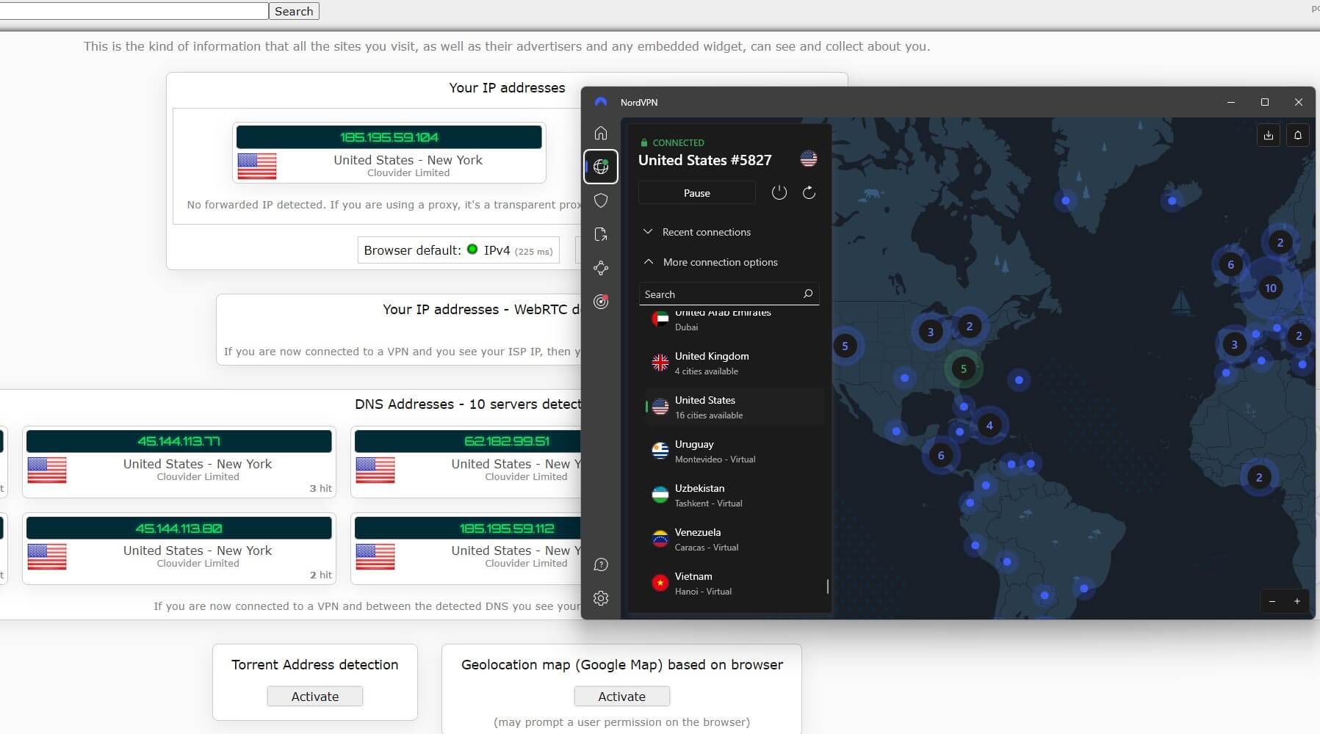Zoom out the map with the minus button
1320x734 pixels.
pos(1272,601)
